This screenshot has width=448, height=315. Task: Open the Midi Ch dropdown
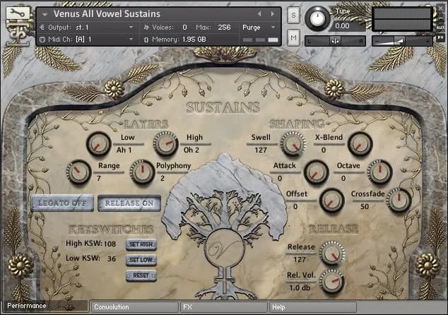[92, 39]
